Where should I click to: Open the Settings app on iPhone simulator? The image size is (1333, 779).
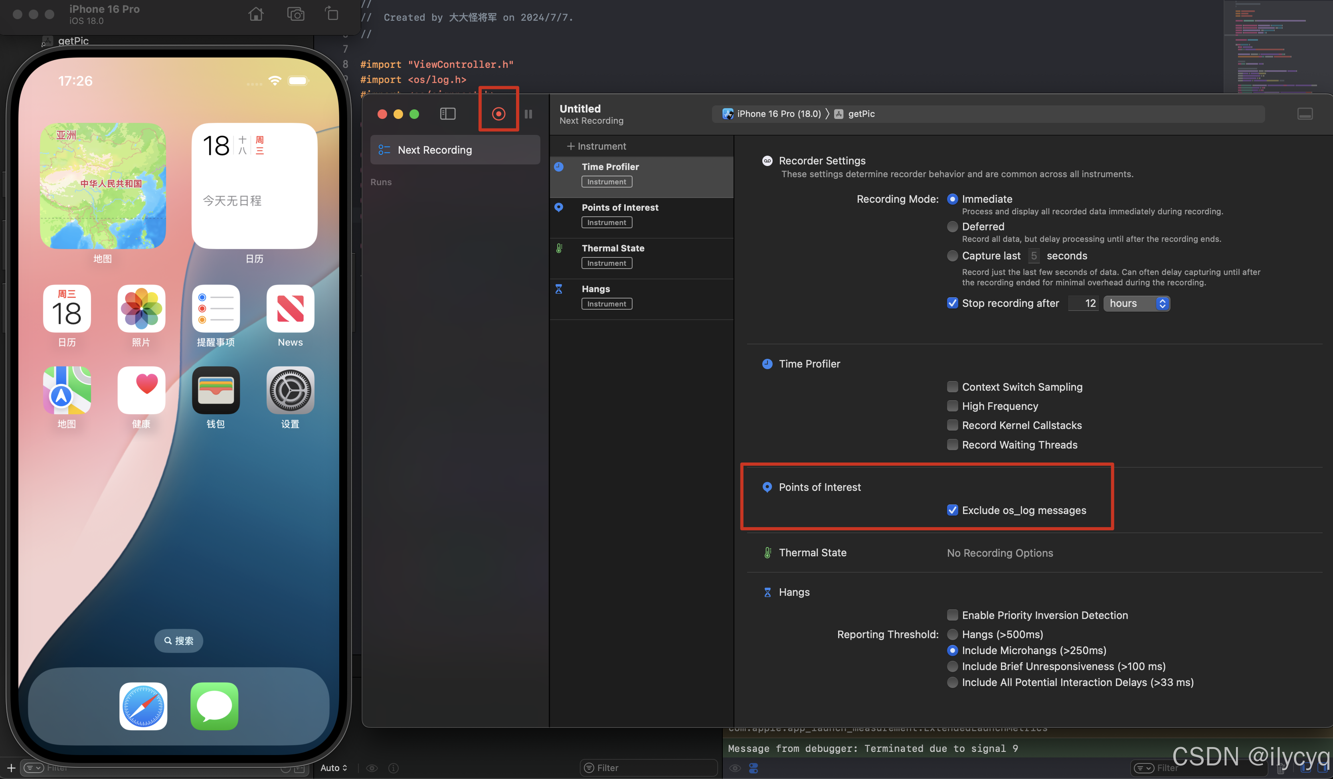[290, 390]
